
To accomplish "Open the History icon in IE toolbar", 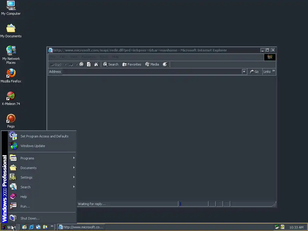I will pyautogui.click(x=165, y=64).
